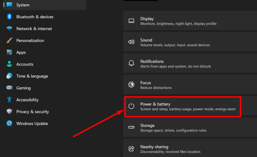Click the Display laptop icon
The height and width of the screenshot is (157, 257).
(131, 21)
